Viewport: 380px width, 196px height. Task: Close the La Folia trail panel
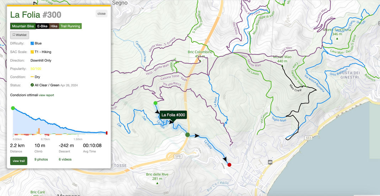101,13
